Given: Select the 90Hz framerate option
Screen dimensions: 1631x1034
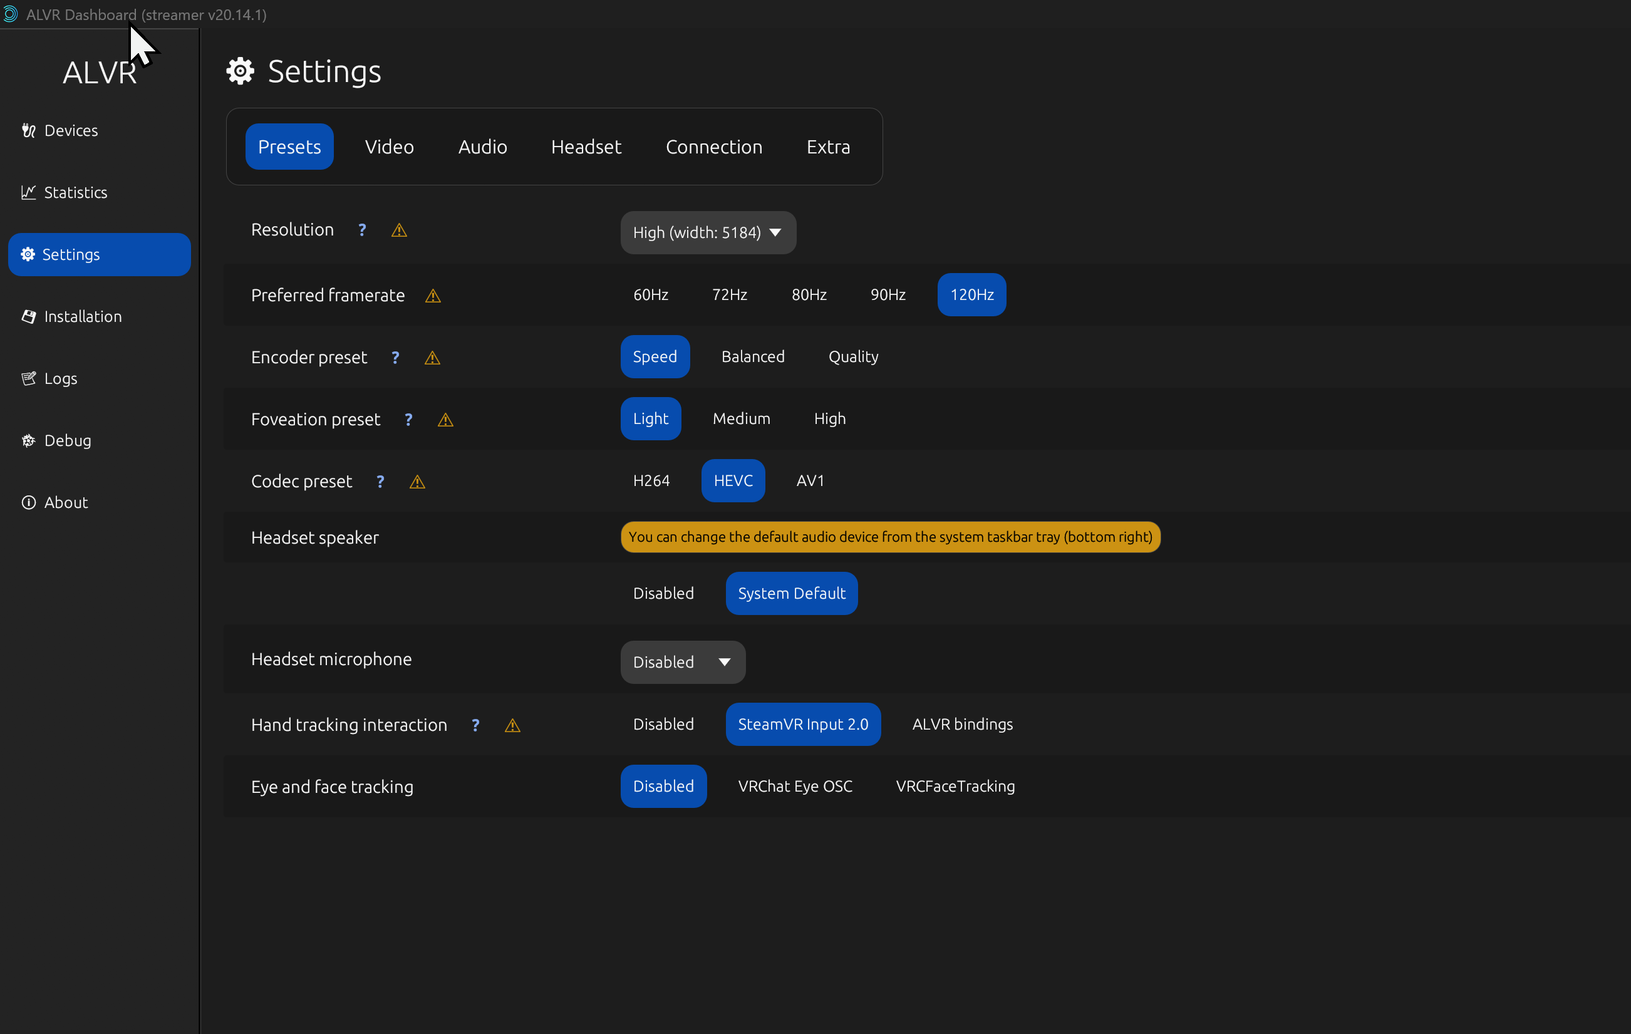Looking at the screenshot, I should click(x=888, y=294).
